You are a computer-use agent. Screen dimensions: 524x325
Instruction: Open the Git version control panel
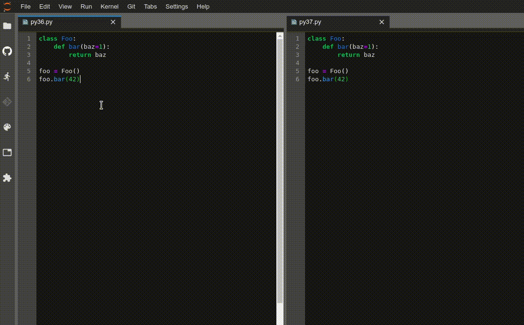click(x=7, y=102)
